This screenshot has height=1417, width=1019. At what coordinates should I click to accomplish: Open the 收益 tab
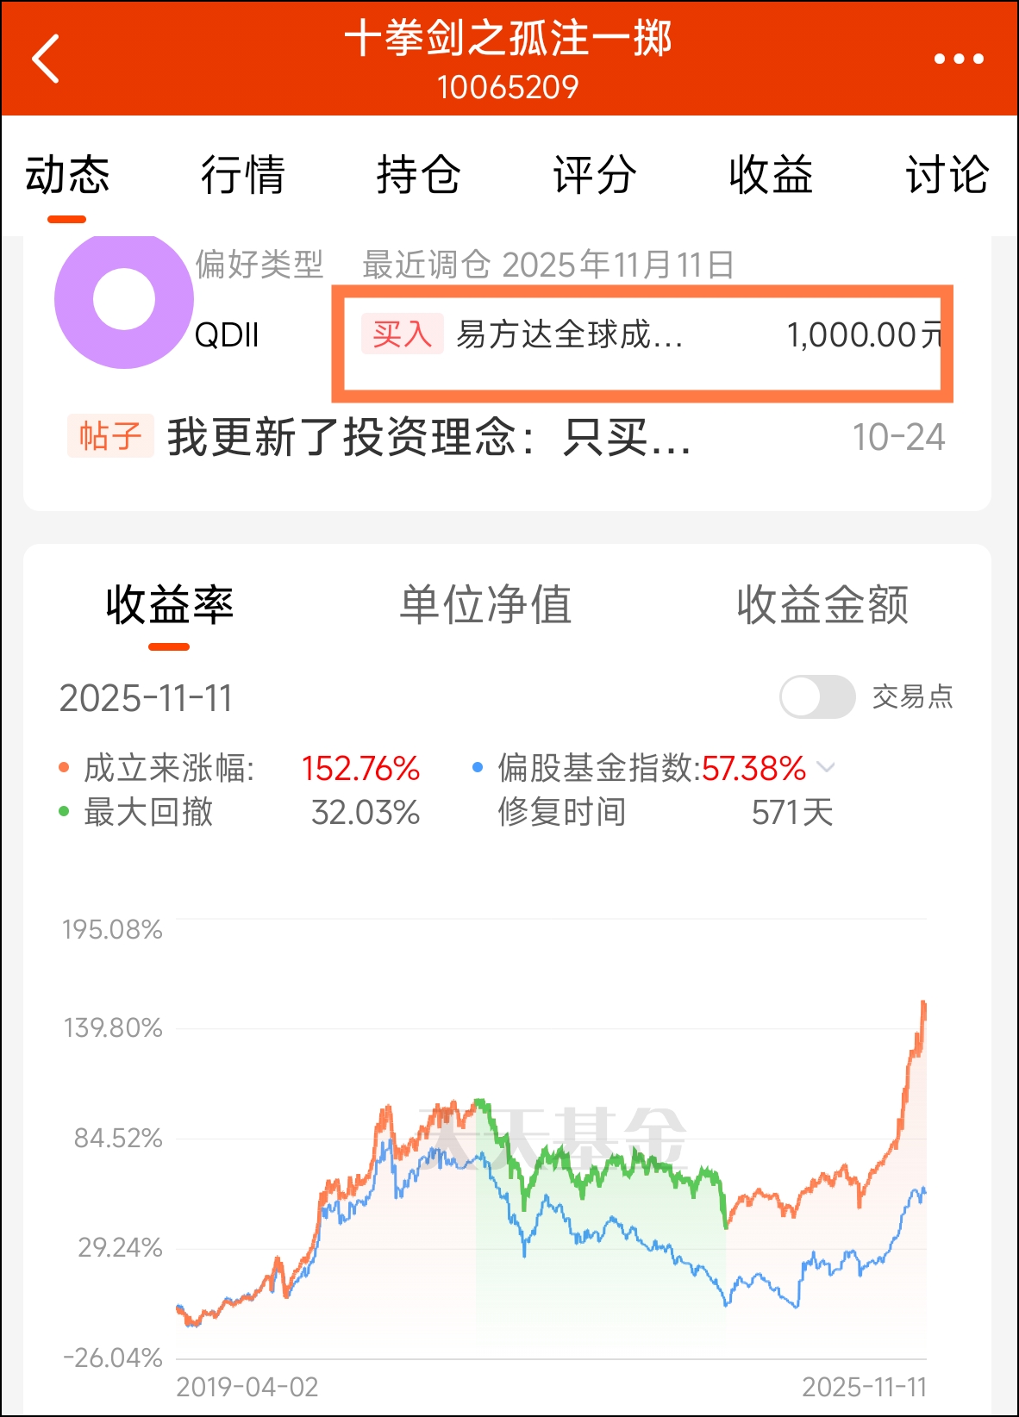[771, 175]
